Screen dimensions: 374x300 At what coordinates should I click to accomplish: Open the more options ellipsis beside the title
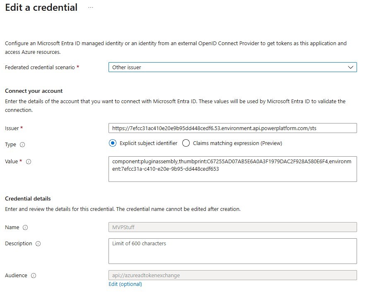pyautogui.click(x=91, y=8)
